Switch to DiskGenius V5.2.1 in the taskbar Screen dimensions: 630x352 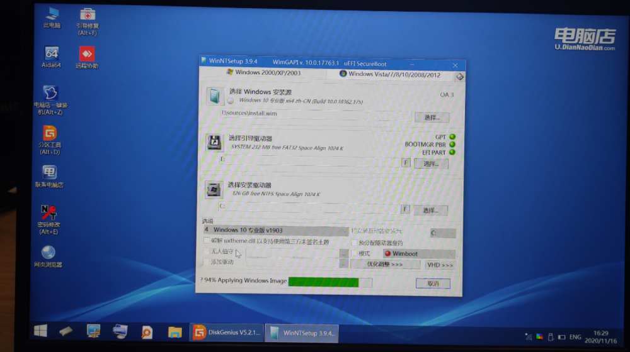(227, 333)
